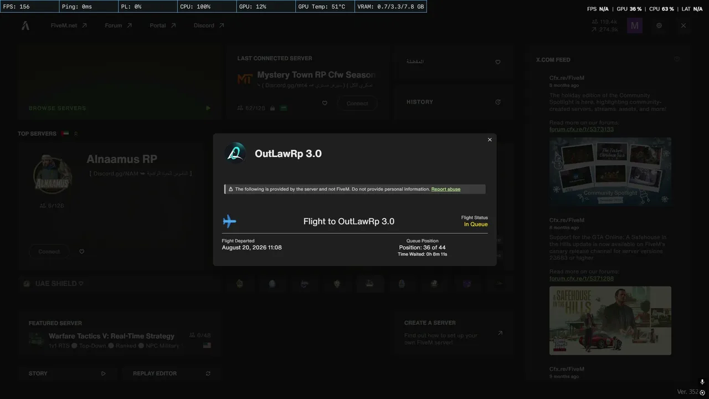Click the FiveM logo in top bar
This screenshot has width=709, height=399.
pyautogui.click(x=25, y=25)
